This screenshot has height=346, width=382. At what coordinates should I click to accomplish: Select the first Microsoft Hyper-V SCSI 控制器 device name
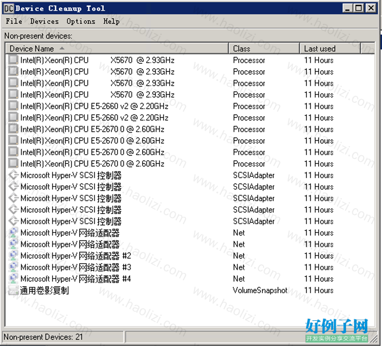point(71,175)
